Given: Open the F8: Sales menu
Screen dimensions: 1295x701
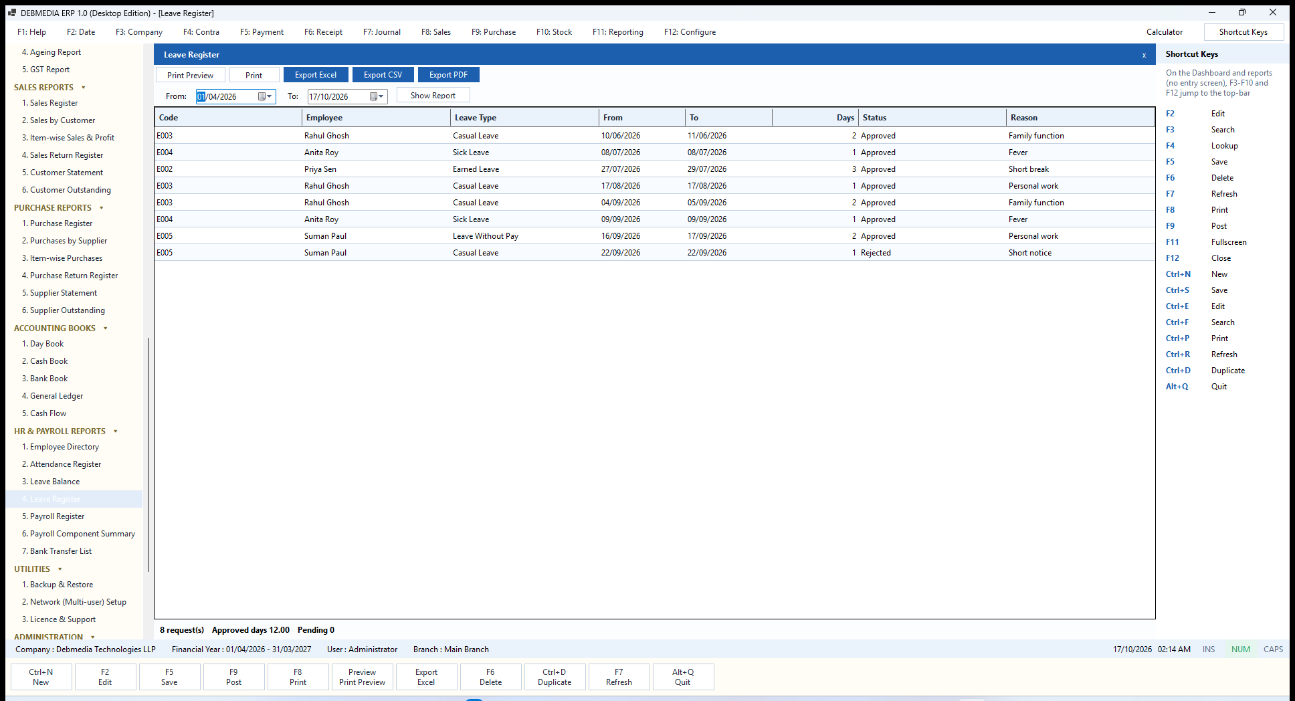Looking at the screenshot, I should tap(436, 32).
